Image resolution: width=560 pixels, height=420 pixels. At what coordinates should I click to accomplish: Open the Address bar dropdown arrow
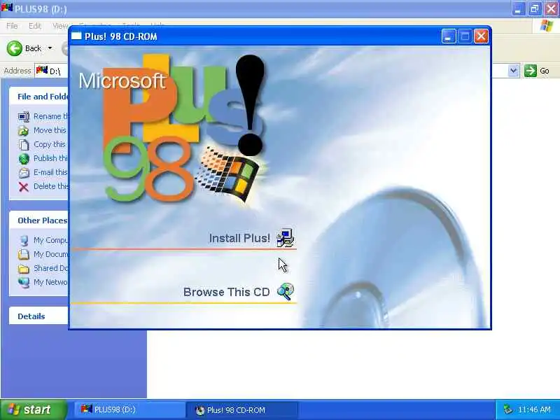coord(513,71)
